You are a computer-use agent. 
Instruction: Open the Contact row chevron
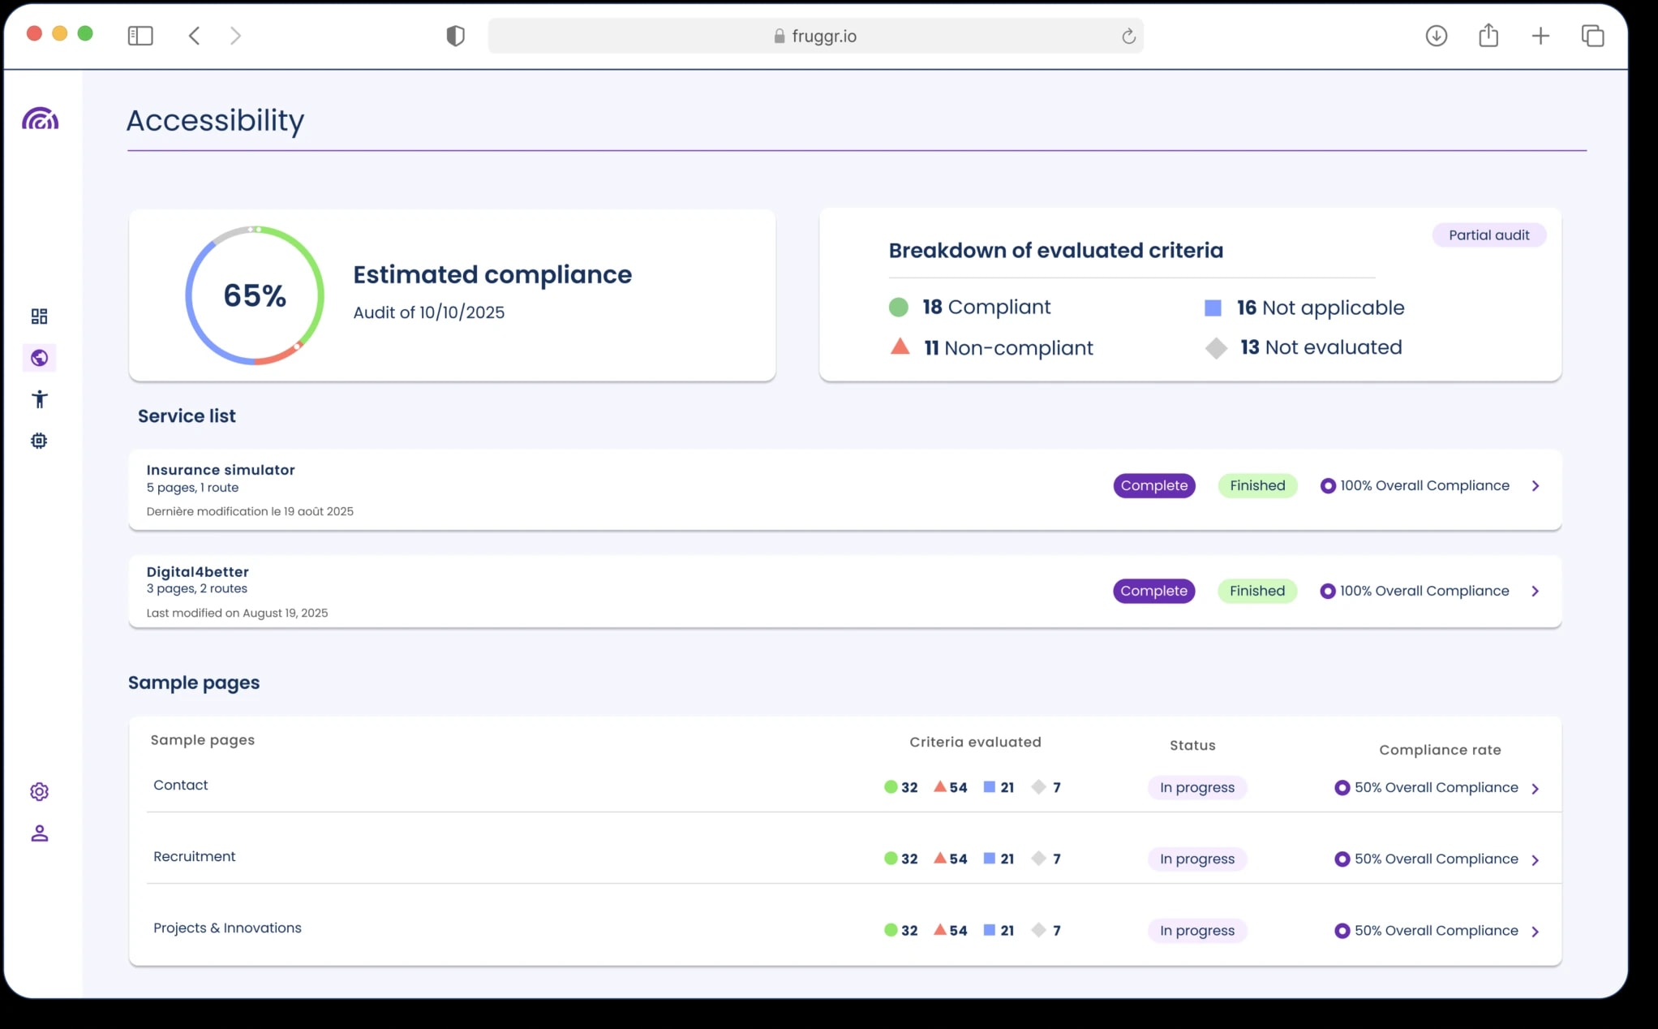click(x=1536, y=789)
